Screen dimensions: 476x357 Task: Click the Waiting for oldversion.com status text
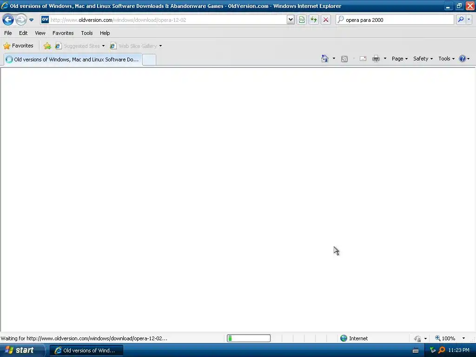coord(84,338)
